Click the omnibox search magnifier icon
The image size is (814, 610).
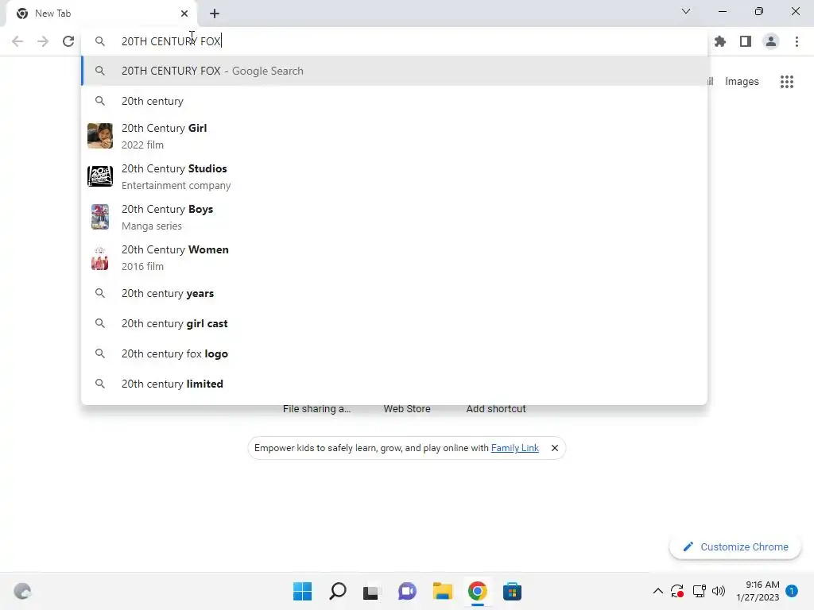coord(99,41)
